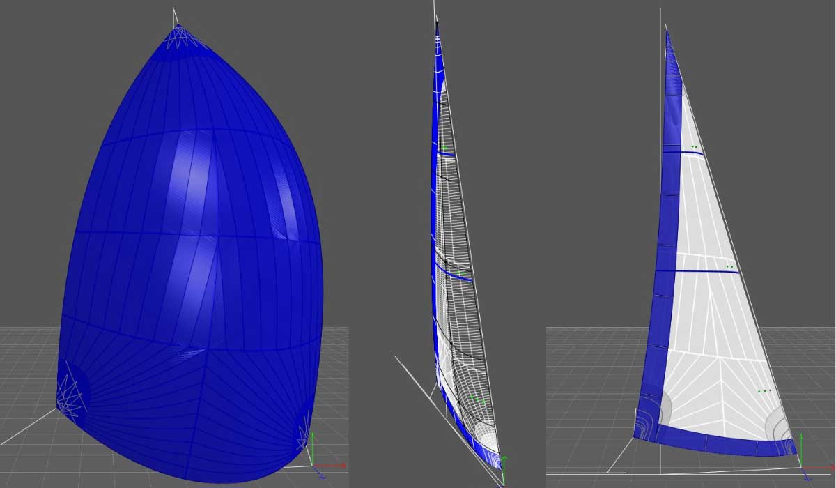Select the head reinforcement patch atop the spinnaker
This screenshot has height=488, width=836.
(x=178, y=37)
